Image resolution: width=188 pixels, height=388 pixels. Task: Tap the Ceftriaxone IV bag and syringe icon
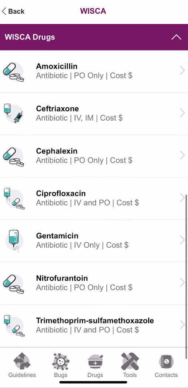coord(14,114)
